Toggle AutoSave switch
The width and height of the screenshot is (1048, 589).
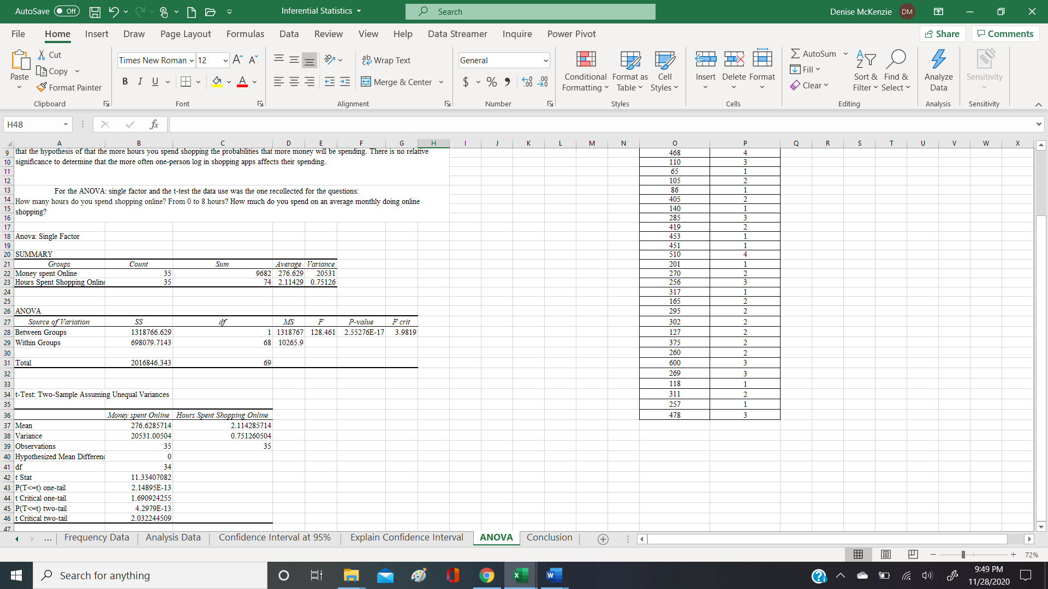pos(67,11)
